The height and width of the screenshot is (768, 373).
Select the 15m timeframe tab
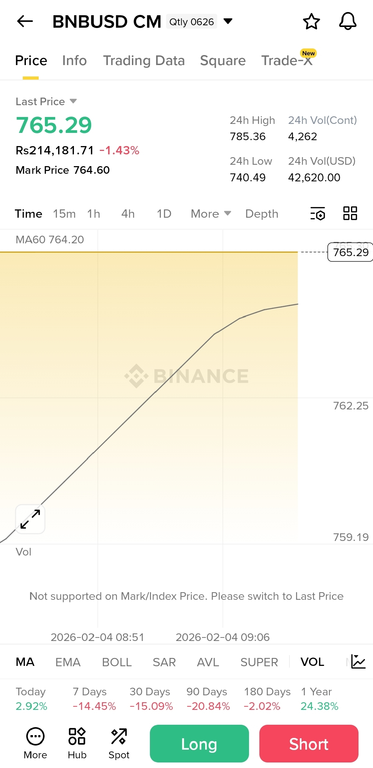[64, 214]
